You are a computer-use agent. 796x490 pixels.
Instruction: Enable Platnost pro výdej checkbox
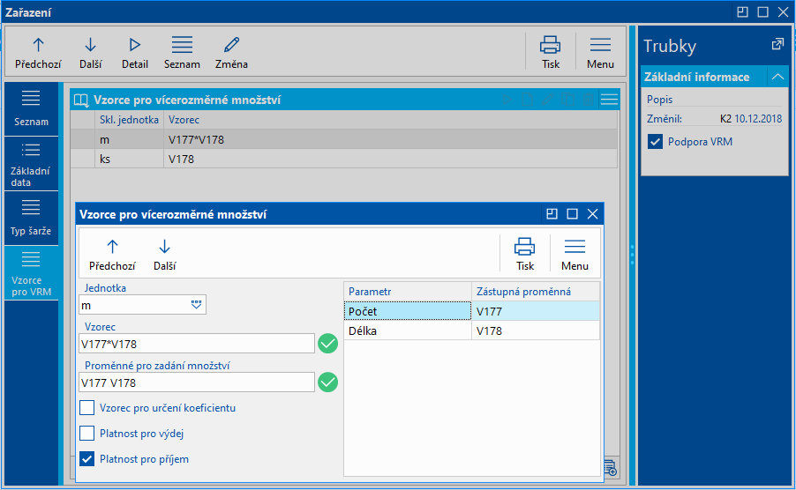(86, 434)
